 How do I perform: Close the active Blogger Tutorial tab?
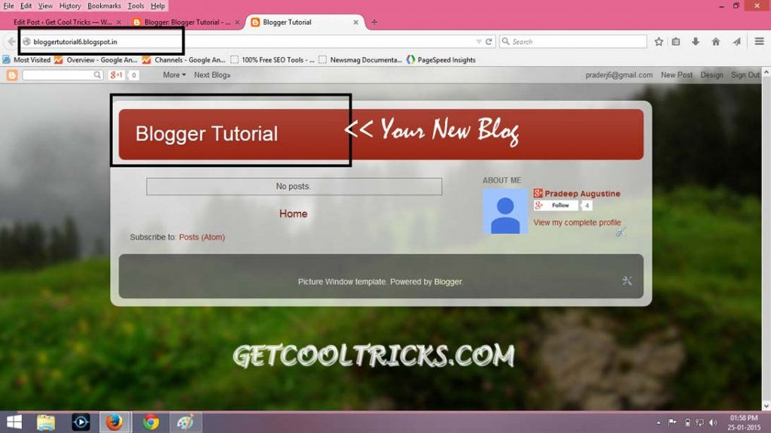tap(355, 22)
